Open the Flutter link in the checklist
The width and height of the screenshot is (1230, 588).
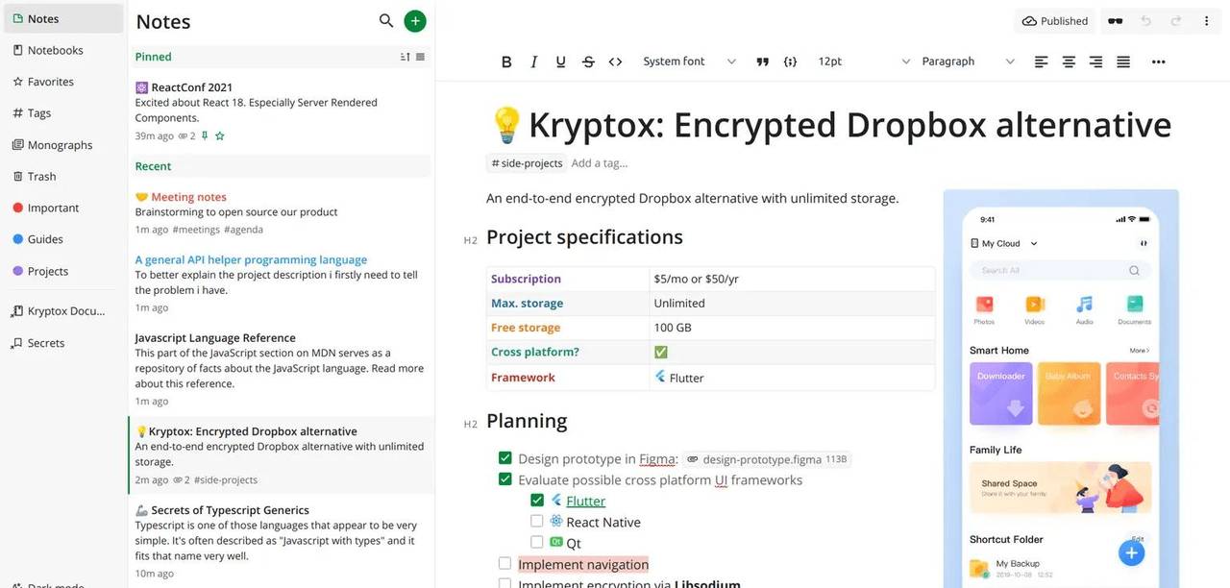(x=585, y=502)
